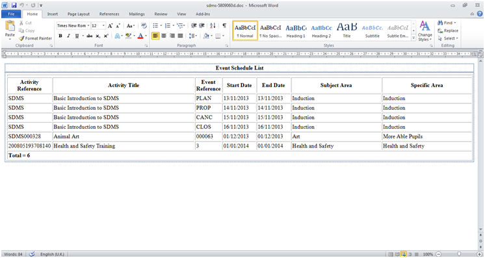The image size is (485, 258).
Task: Click the Numbering list icon
Action: 168,26
